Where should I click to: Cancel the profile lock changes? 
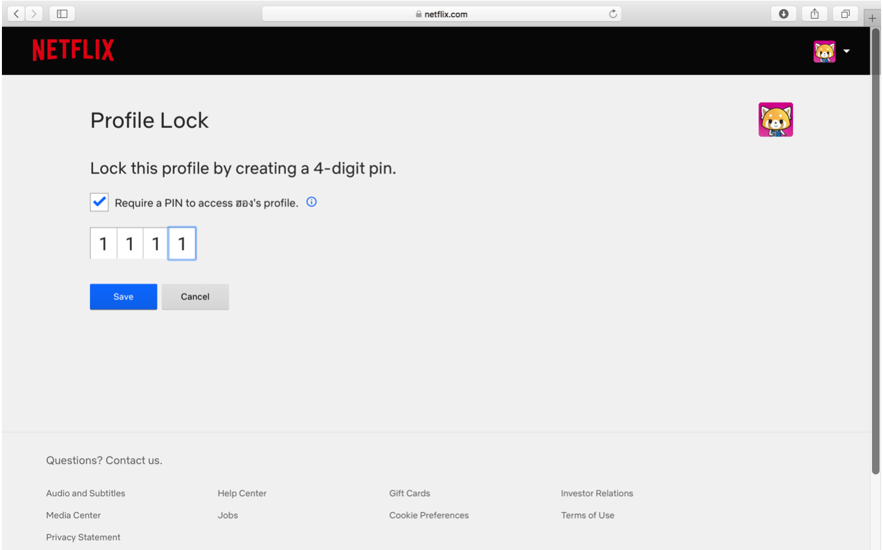click(195, 297)
